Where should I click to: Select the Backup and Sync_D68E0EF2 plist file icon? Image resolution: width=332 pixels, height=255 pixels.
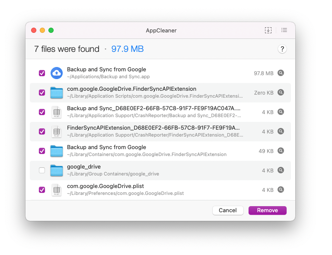(x=57, y=112)
